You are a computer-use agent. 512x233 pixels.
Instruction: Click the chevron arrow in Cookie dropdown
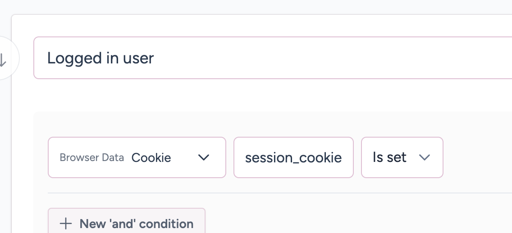tap(204, 157)
